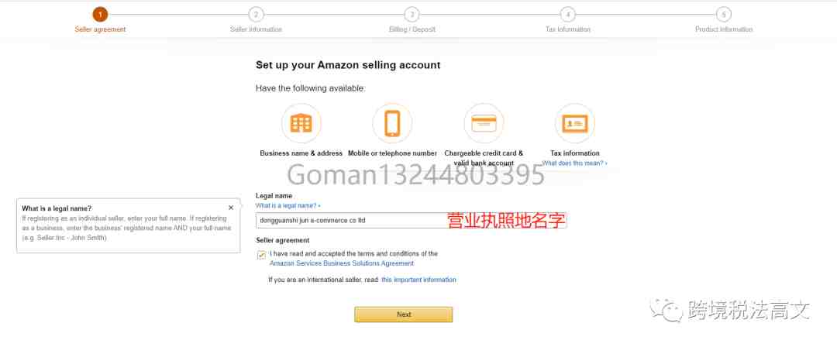Close the 'What is a legal name?' tooltip
Image resolution: width=837 pixels, height=347 pixels.
[x=231, y=208]
